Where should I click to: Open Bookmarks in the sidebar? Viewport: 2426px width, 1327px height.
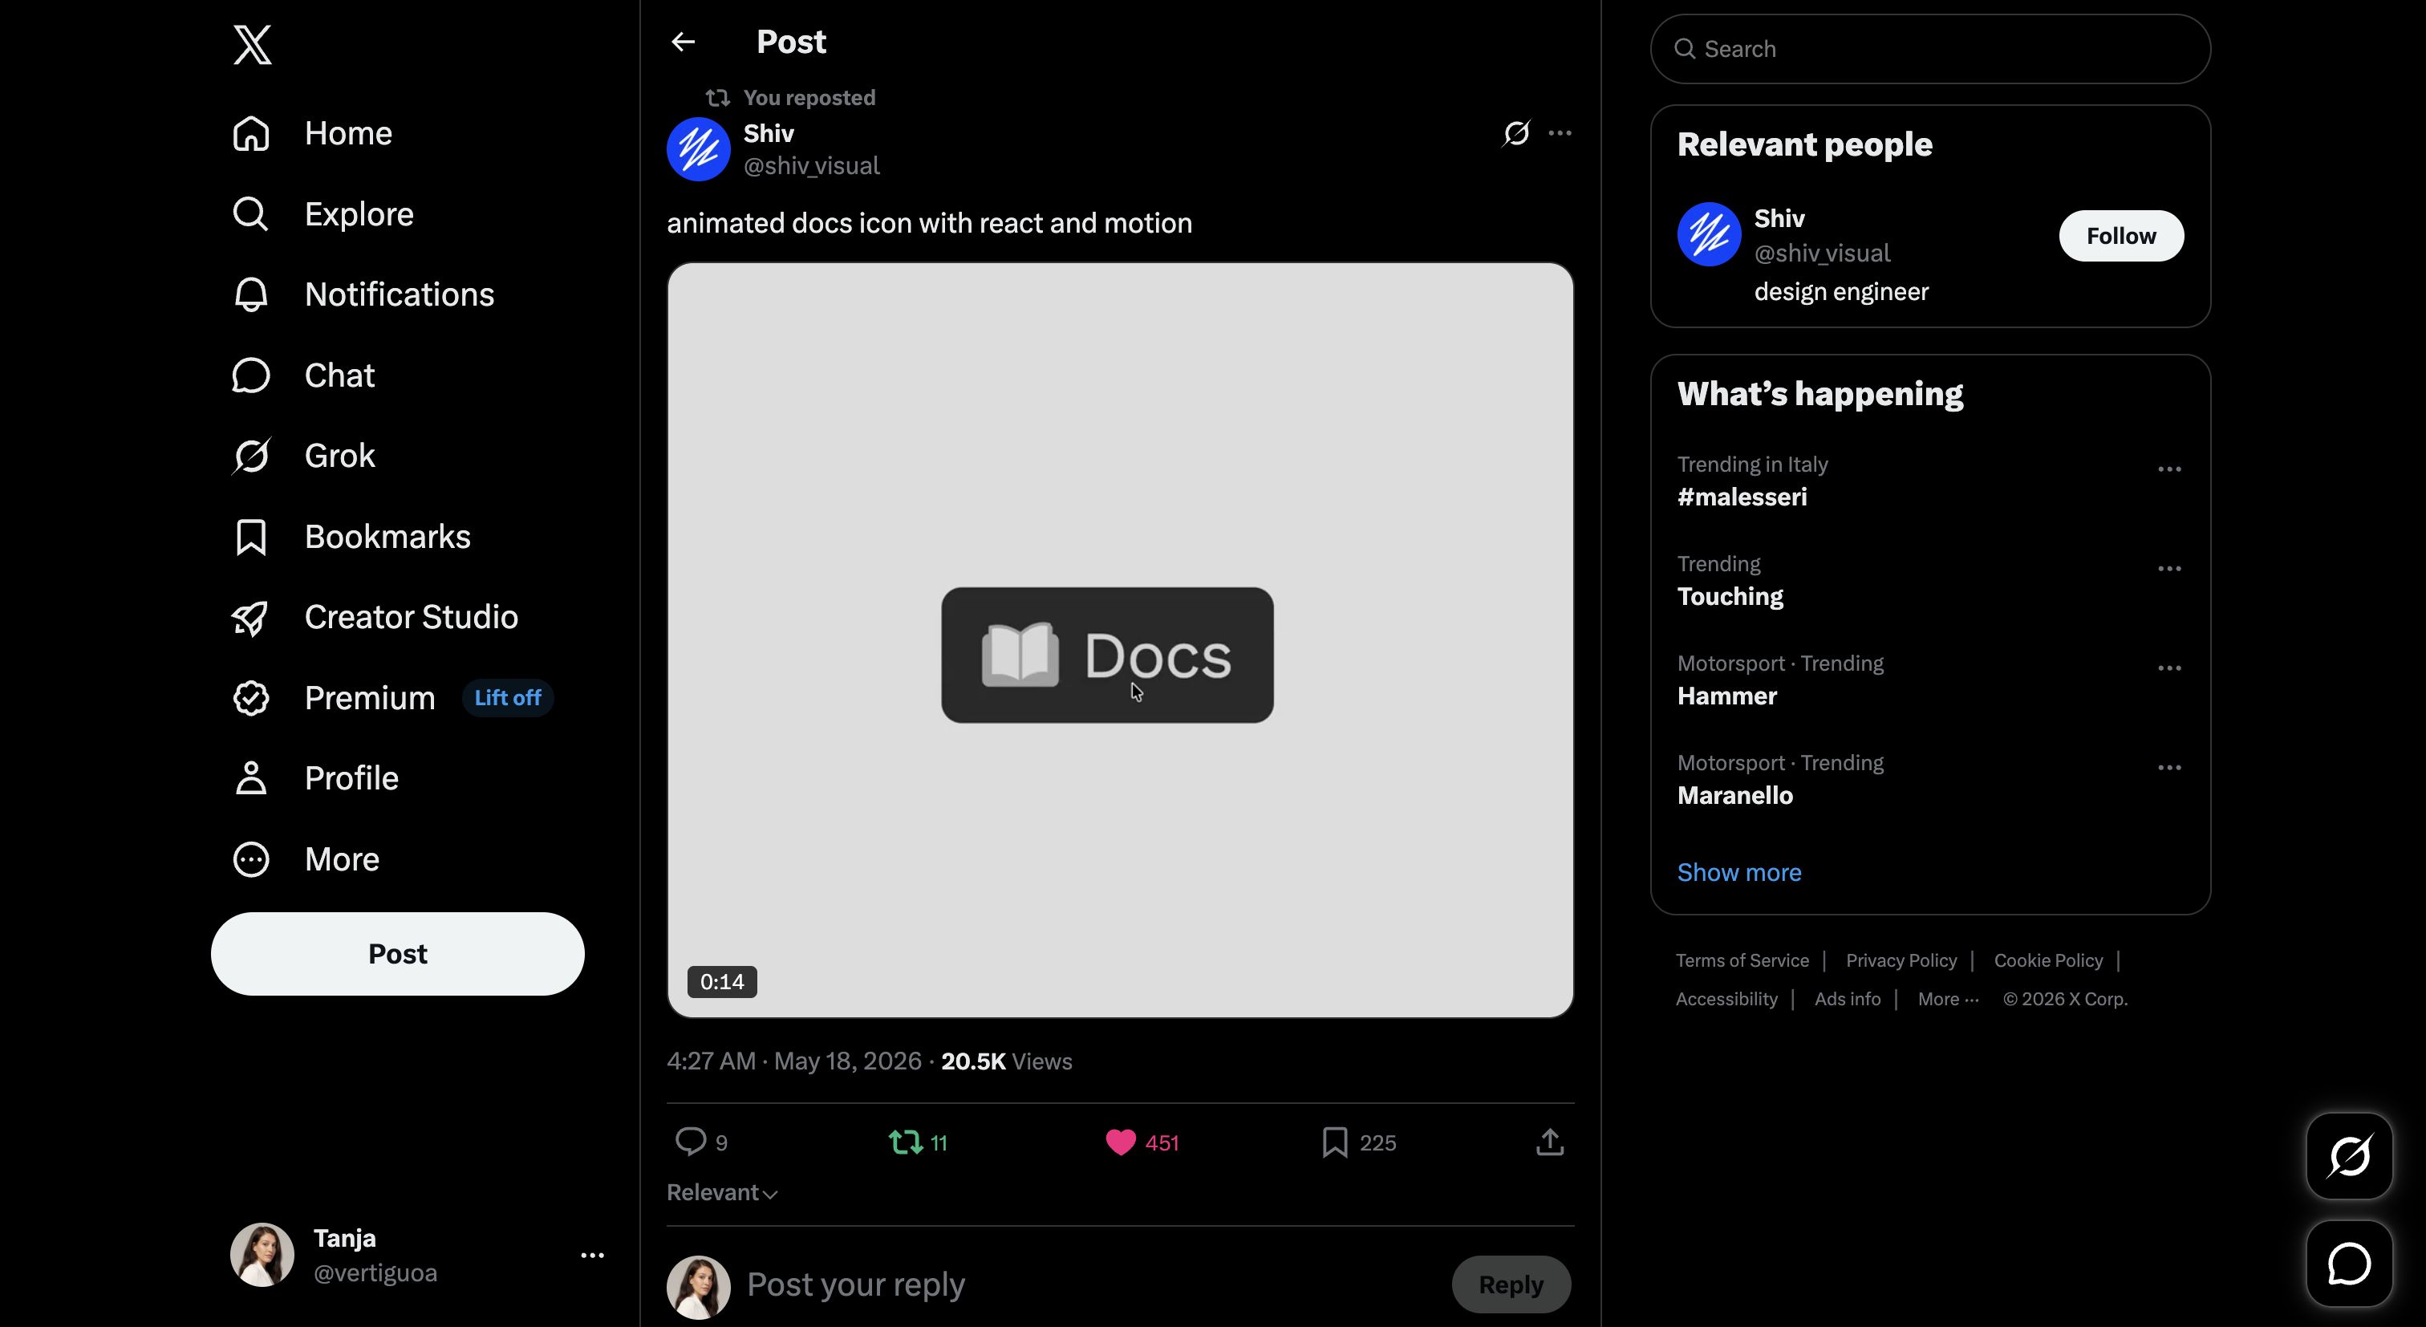point(351,537)
